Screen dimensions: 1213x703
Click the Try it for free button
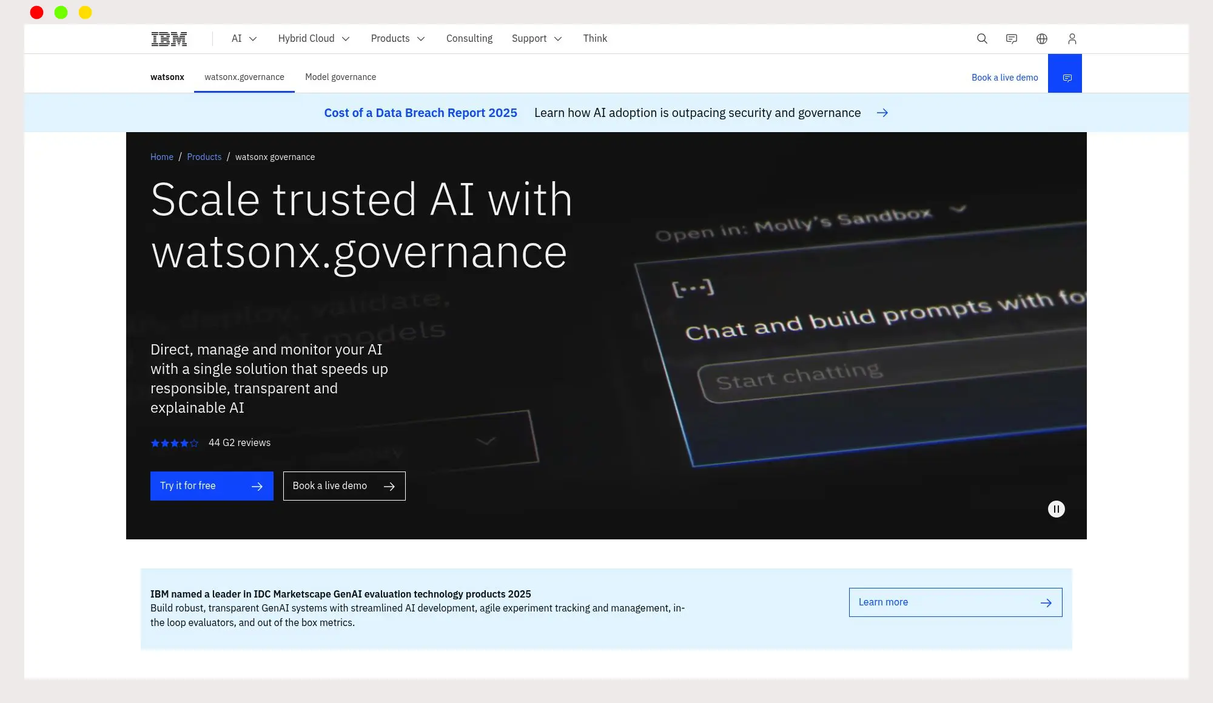211,486
